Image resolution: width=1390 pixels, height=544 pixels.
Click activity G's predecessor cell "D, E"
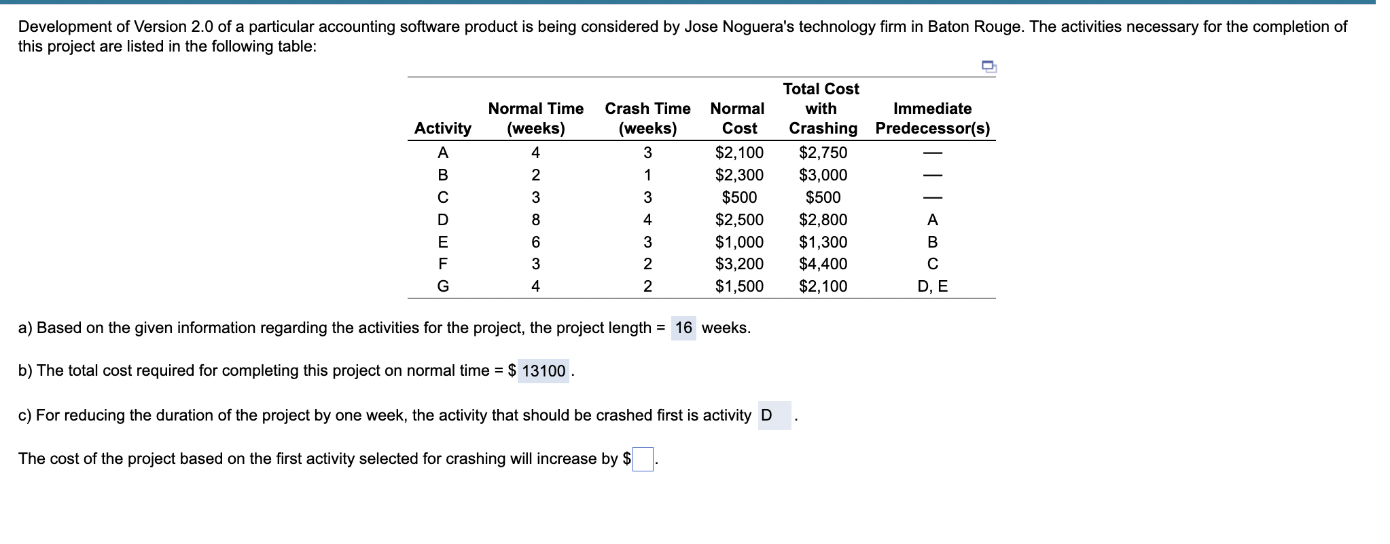point(932,286)
